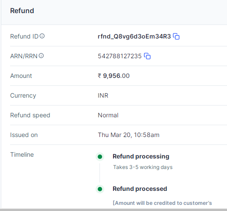Copy the ARN/RRN number

pos(147,56)
